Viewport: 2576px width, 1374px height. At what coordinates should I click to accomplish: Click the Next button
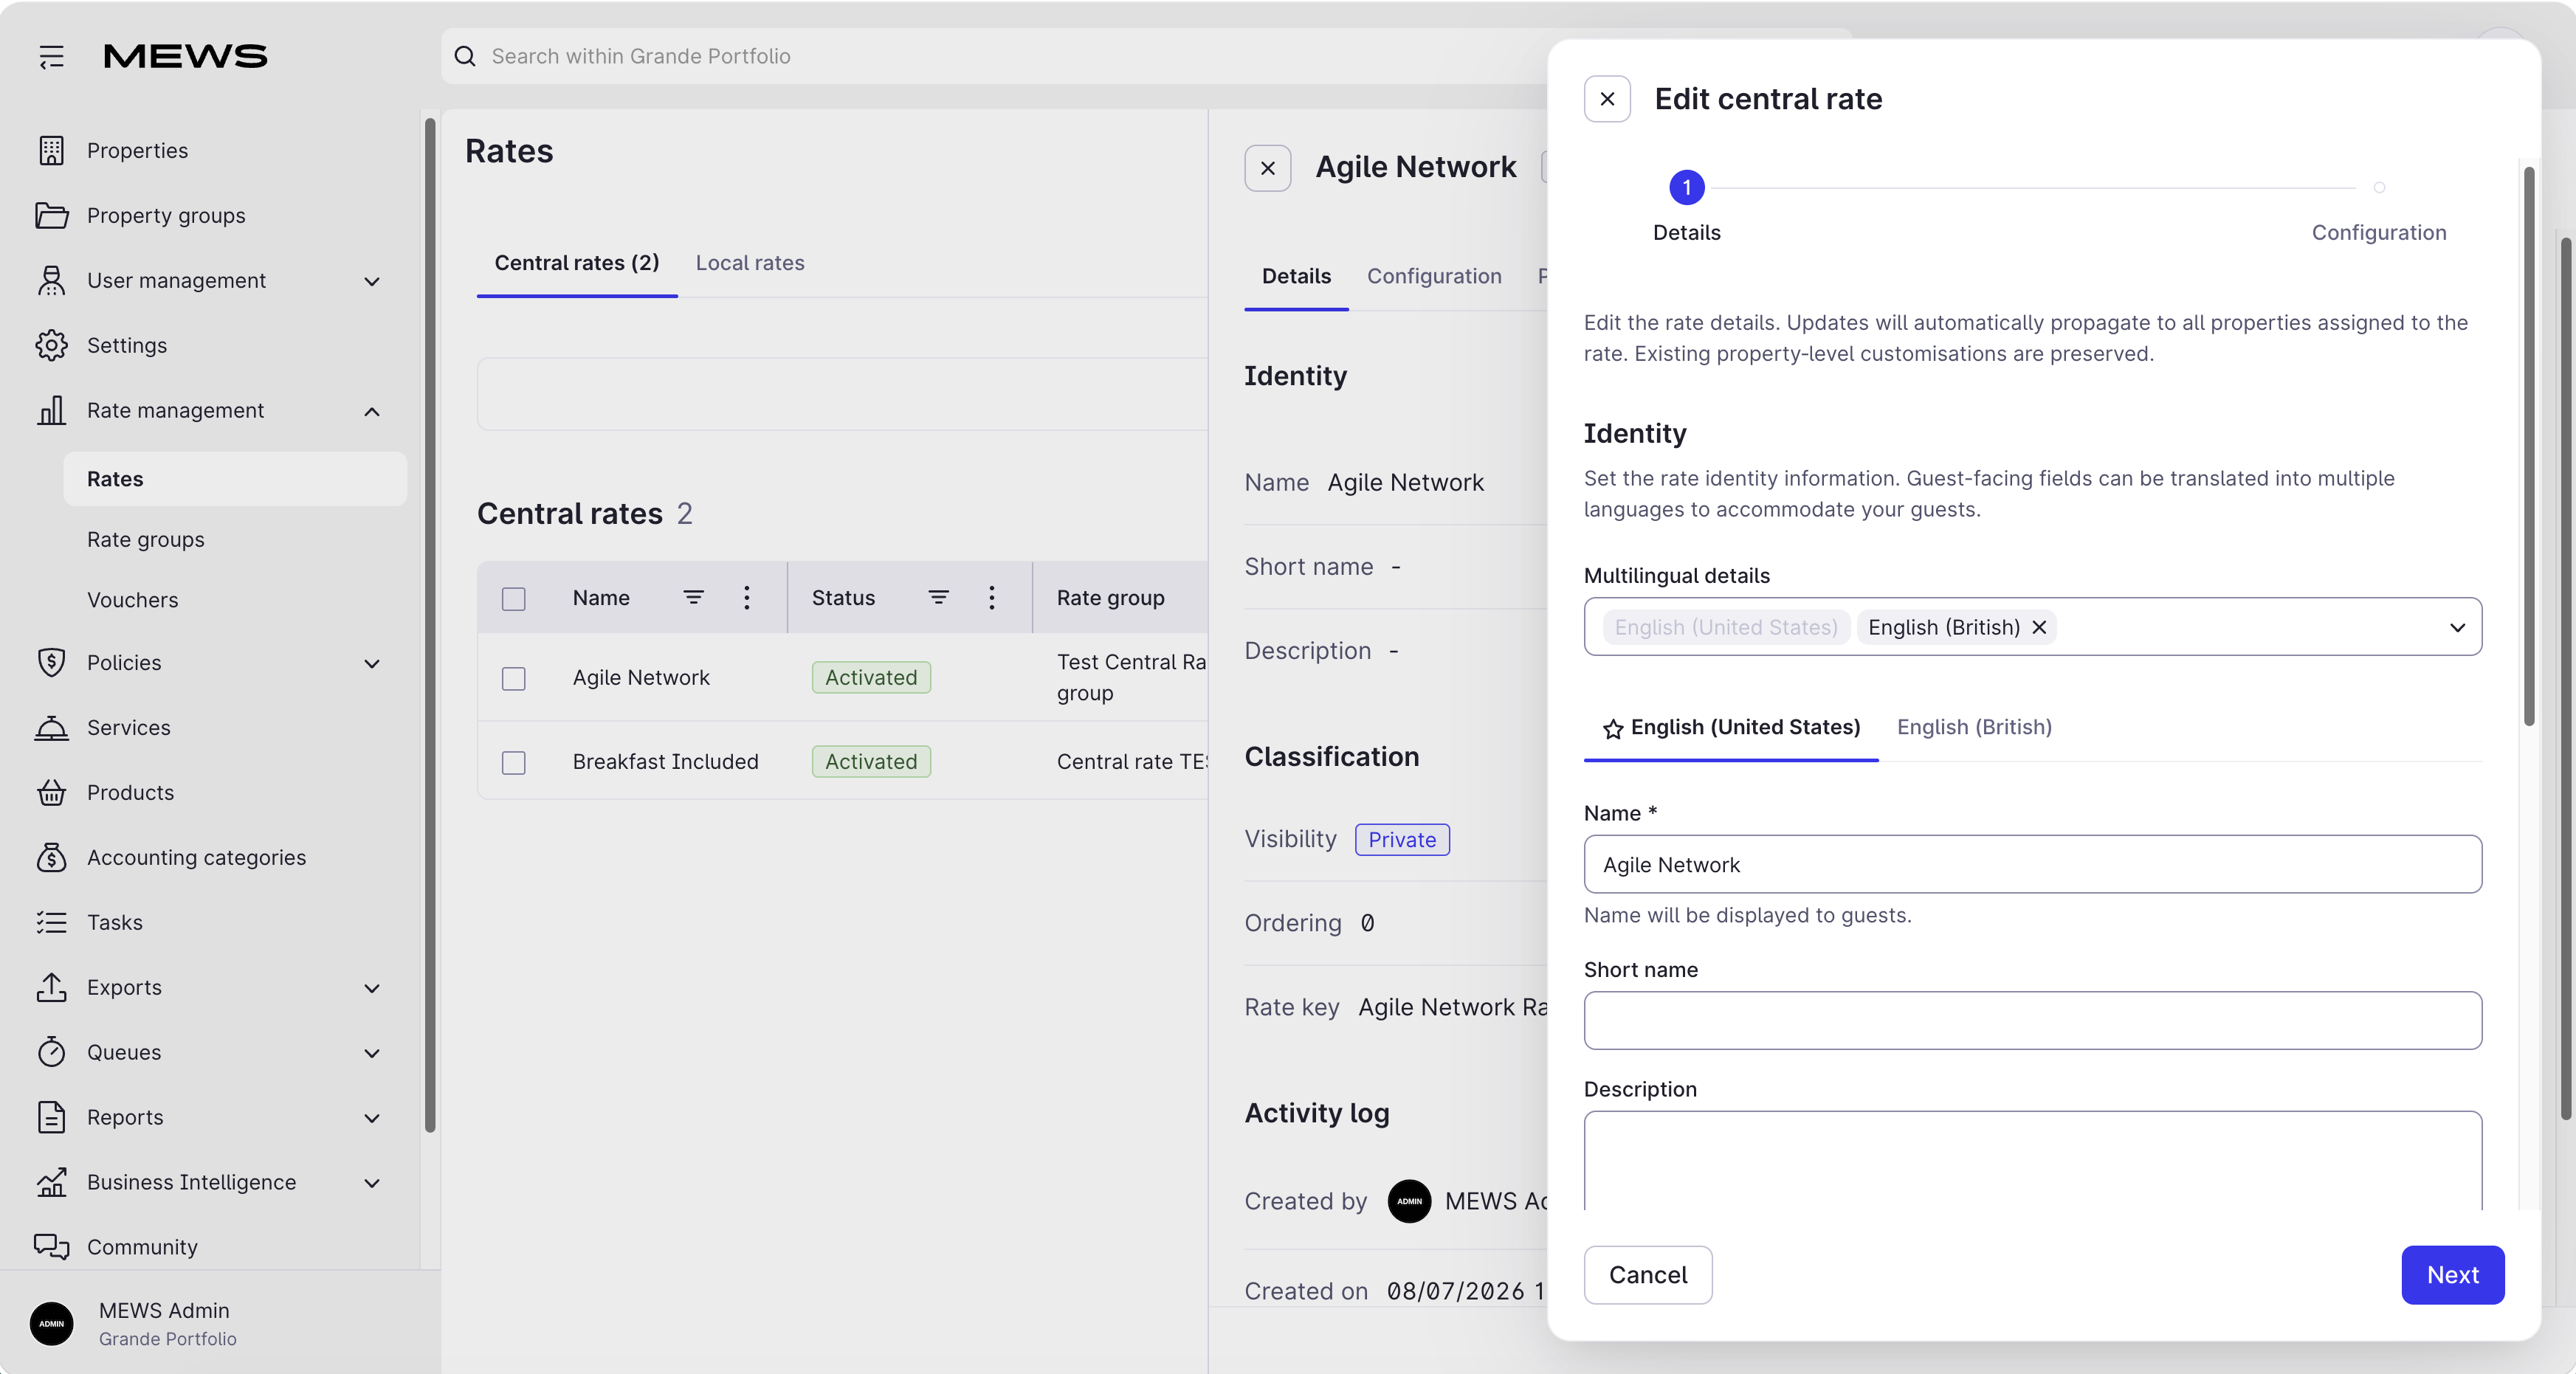point(2452,1274)
